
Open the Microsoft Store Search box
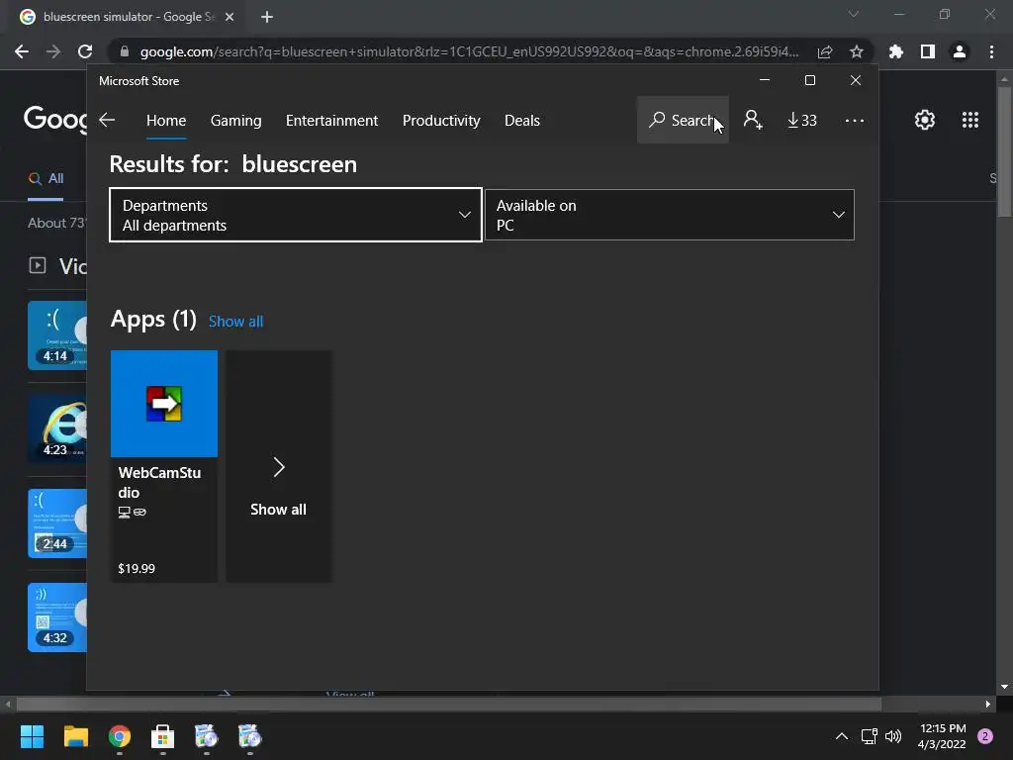pos(683,120)
